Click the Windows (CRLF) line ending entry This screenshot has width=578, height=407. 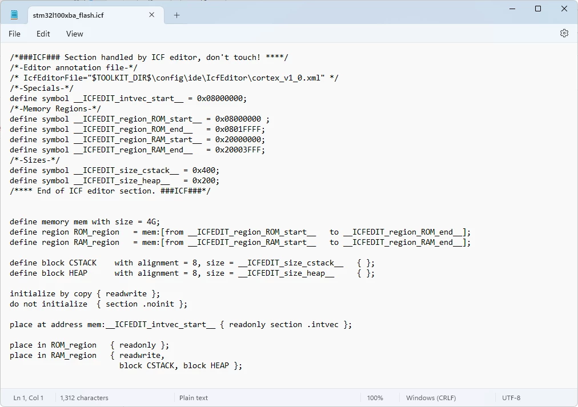(431, 398)
